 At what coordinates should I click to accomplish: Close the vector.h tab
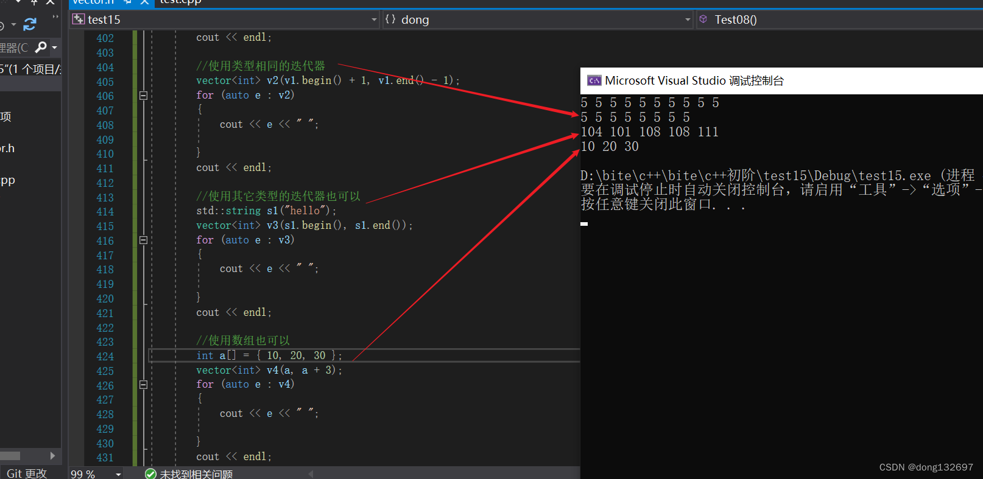(144, 2)
